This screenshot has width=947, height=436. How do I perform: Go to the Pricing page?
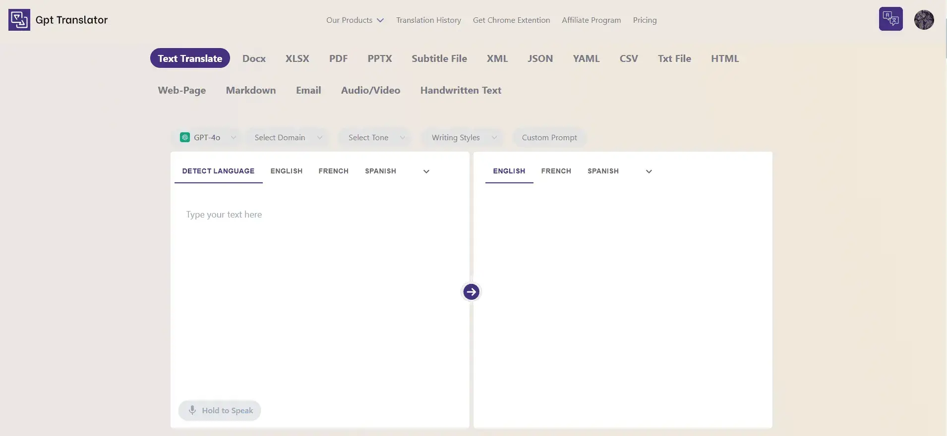(645, 20)
